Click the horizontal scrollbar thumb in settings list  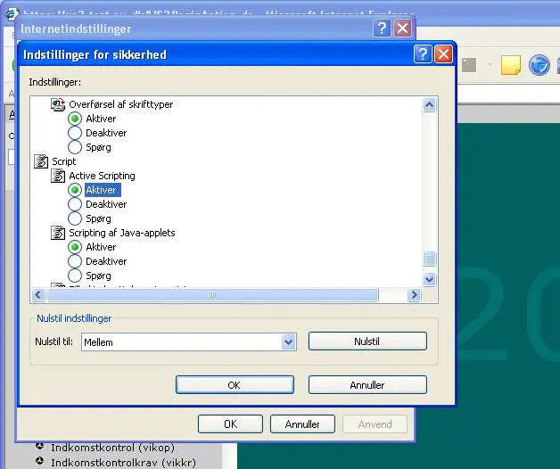(x=211, y=295)
